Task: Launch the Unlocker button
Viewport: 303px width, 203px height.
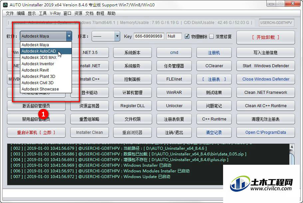Action: (174, 105)
